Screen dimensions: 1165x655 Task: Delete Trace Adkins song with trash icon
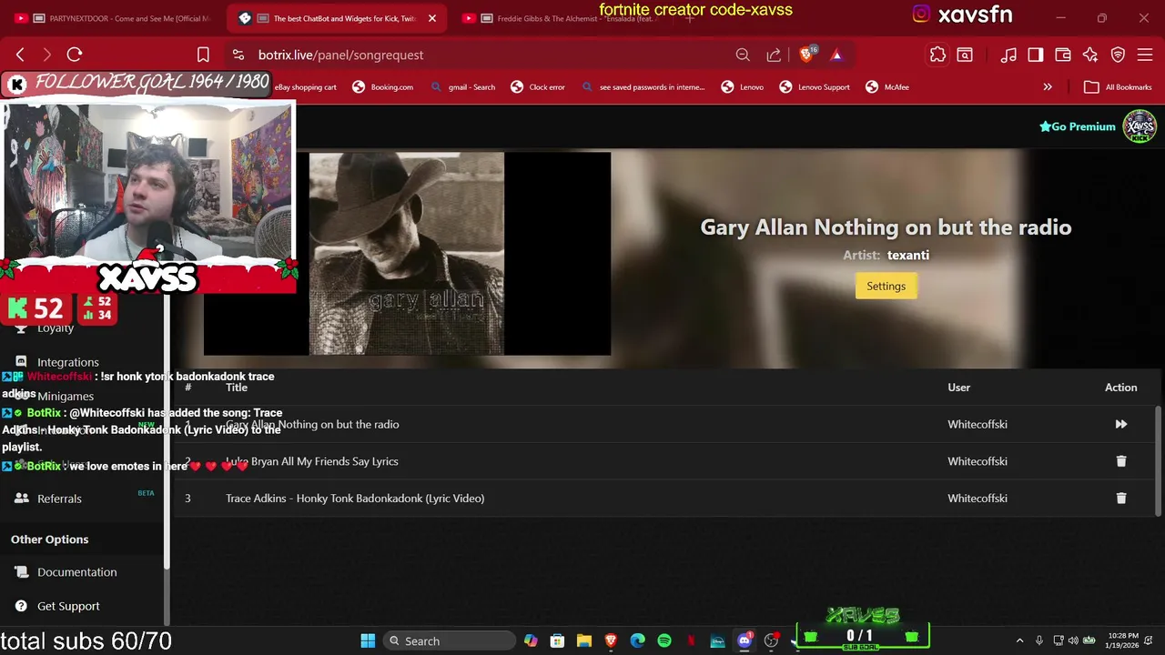1121,499
